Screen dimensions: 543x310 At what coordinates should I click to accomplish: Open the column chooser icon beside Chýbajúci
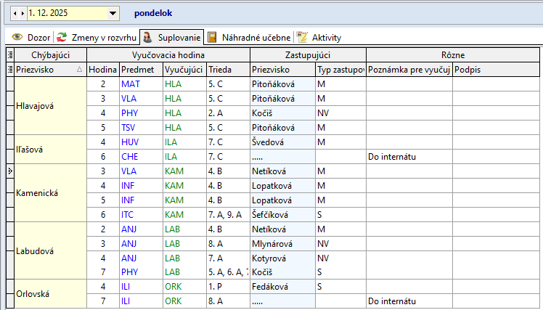point(9,54)
